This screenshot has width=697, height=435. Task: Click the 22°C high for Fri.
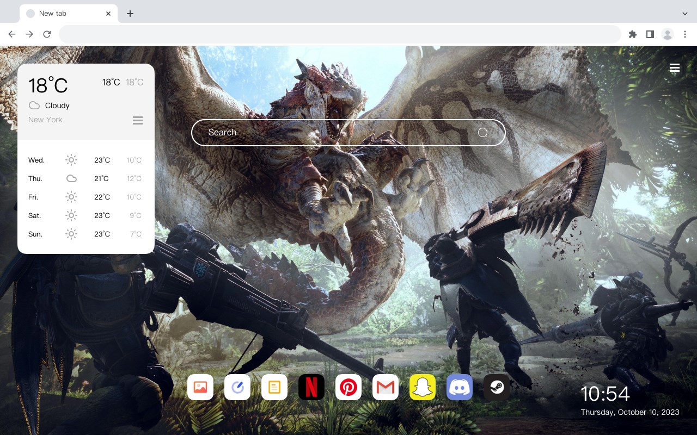pyautogui.click(x=102, y=197)
